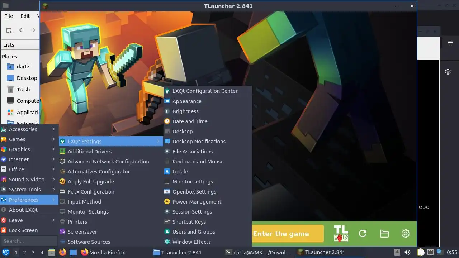459x258 pixels.
Task: Select the Locale entry
Action: click(x=208, y=171)
